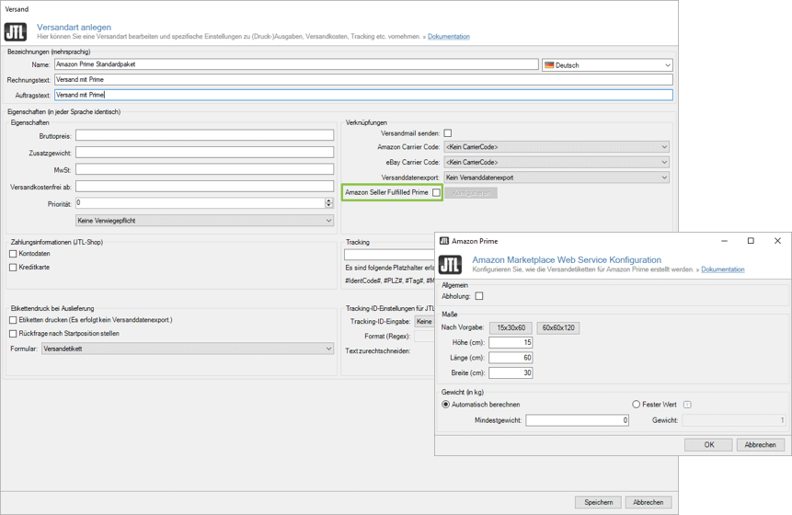Click the JTL logo in Amazon Prime dialog
Screen dimensions: 792x515
coord(450,265)
